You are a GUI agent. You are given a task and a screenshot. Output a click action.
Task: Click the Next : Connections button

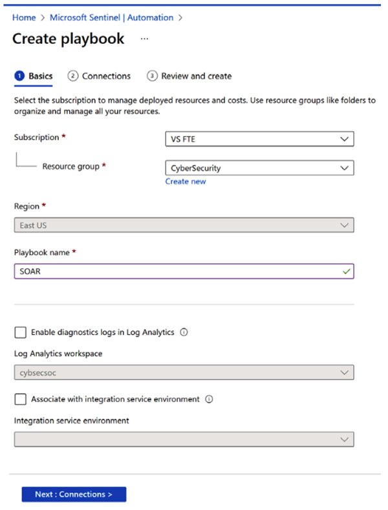(x=74, y=494)
